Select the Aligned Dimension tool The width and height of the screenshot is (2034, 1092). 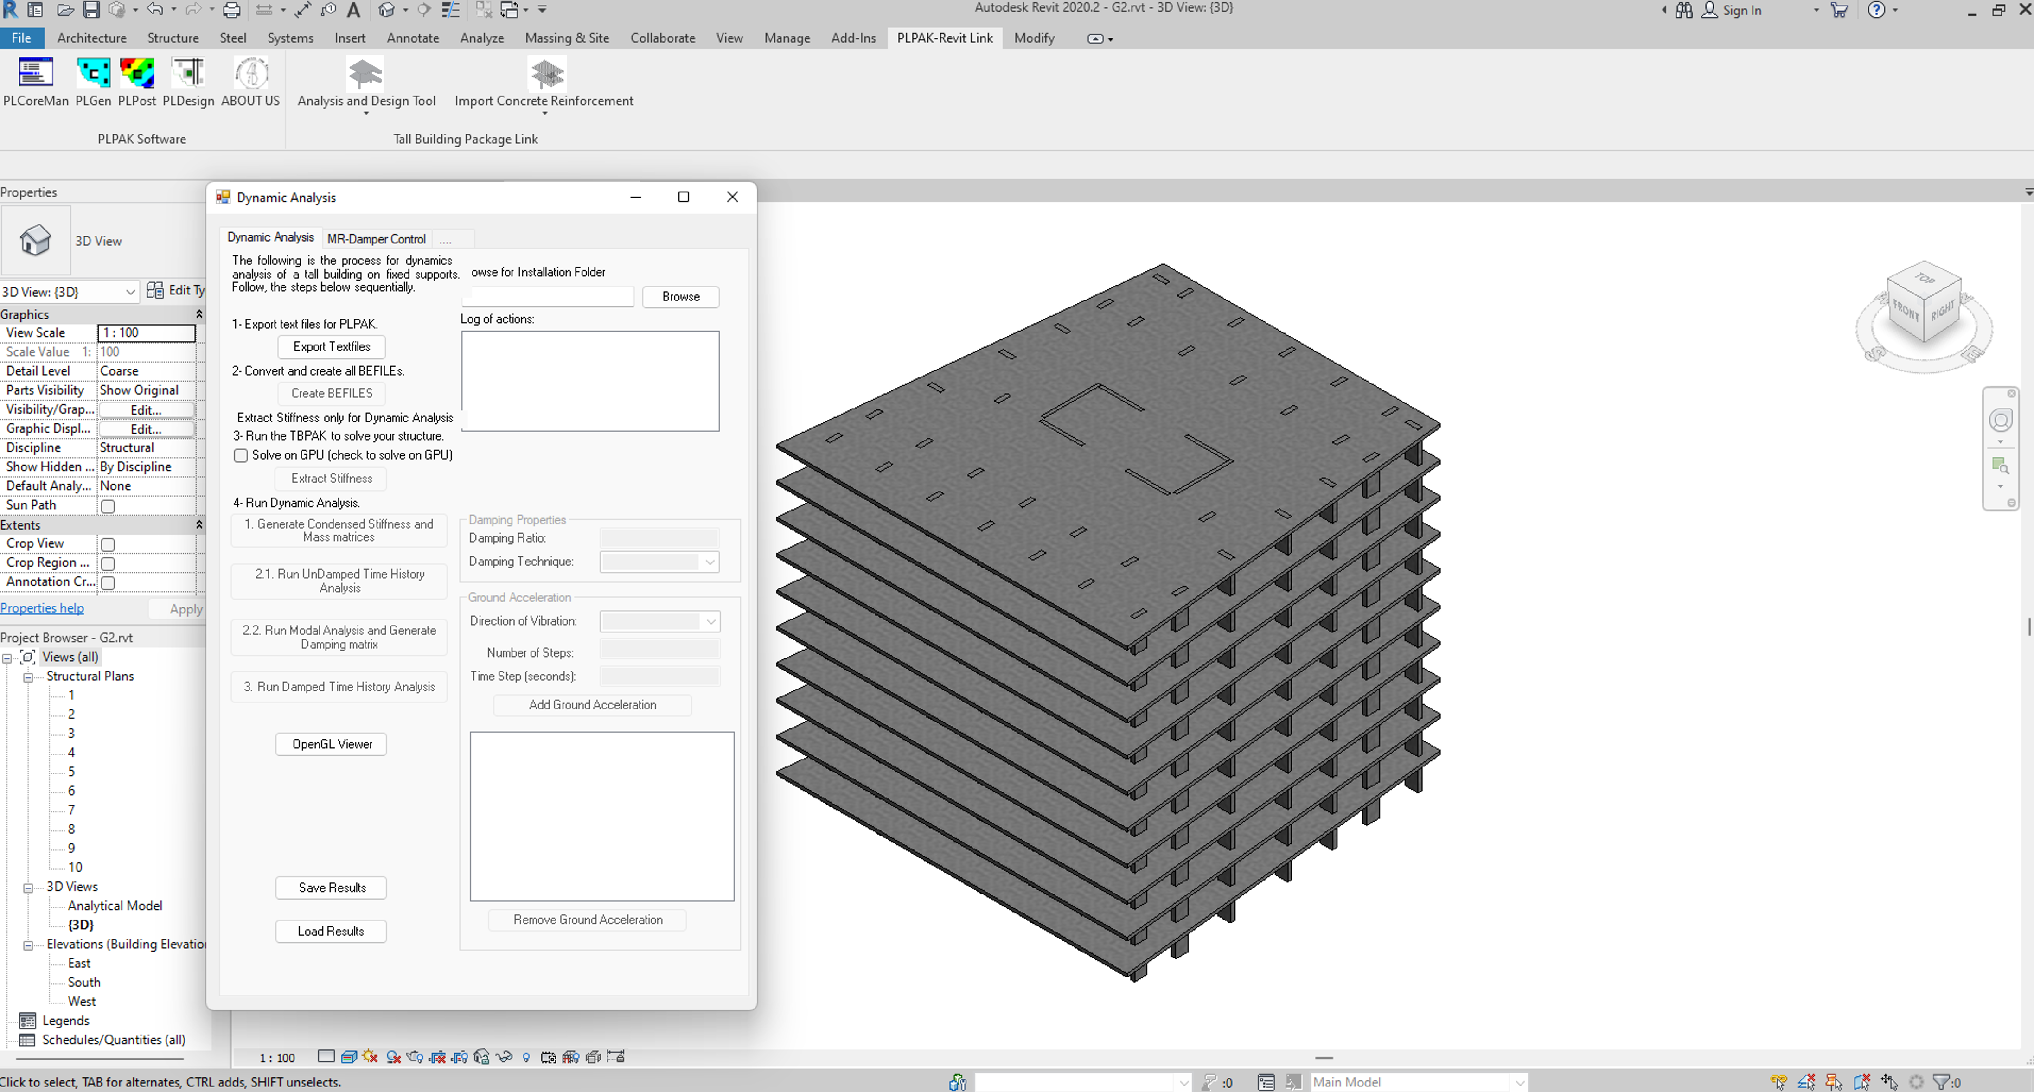pos(303,10)
